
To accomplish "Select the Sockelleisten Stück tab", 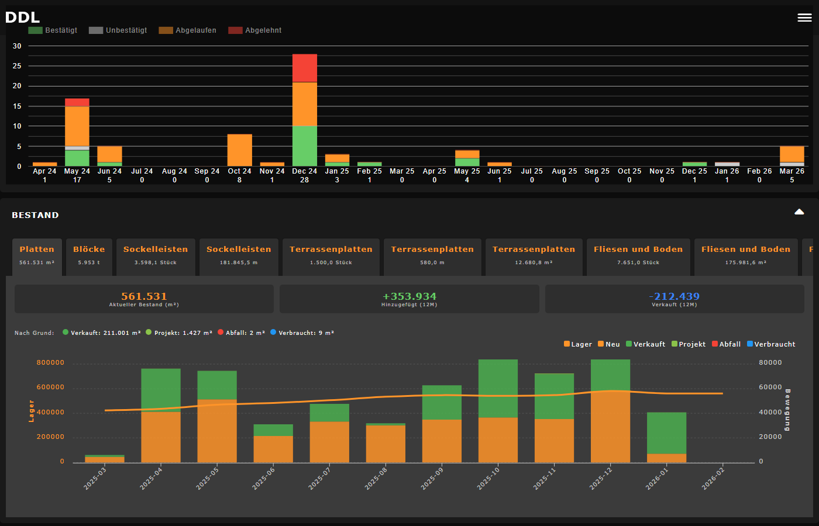I will (x=155, y=257).
